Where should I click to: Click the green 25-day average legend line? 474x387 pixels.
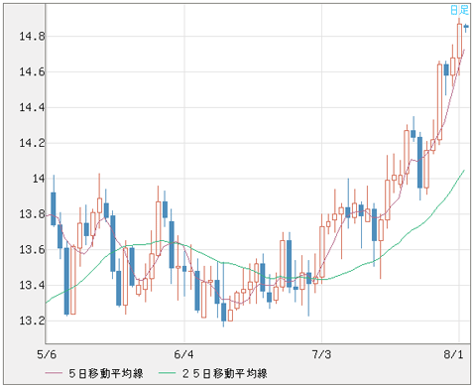pos(167,373)
